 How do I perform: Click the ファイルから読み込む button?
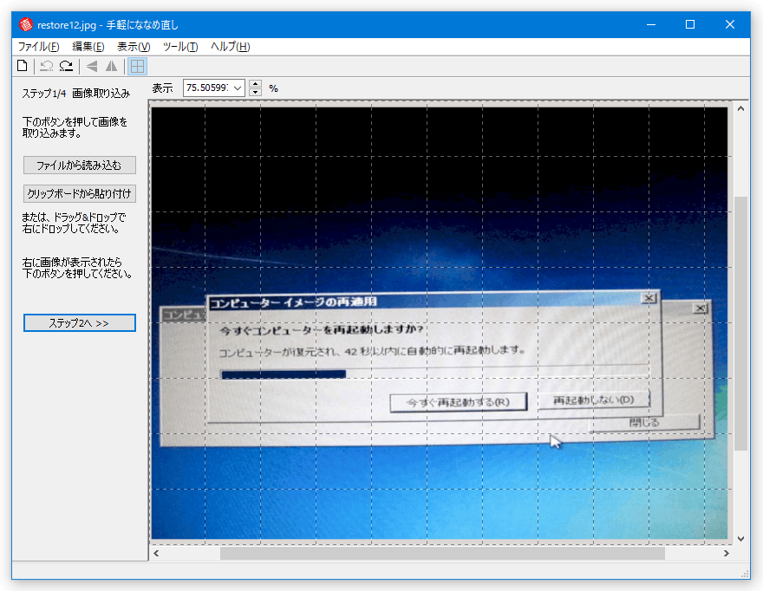pyautogui.click(x=79, y=166)
